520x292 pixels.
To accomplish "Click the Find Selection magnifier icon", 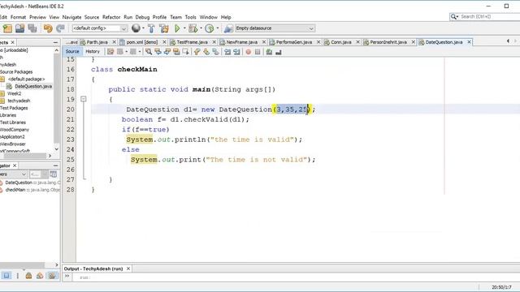I will coord(149,52).
